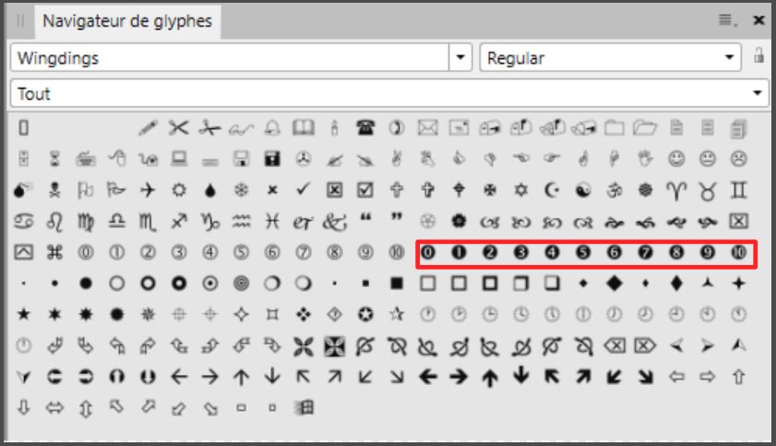Screen dimensions: 776x446
Task: Select the outlined circled number 3 glyph
Action: pos(179,252)
